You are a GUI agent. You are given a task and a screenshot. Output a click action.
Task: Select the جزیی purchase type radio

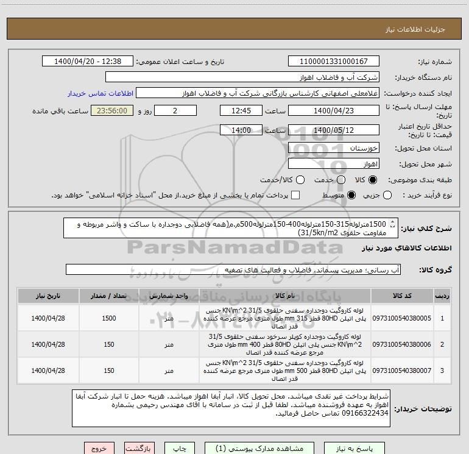click(x=387, y=195)
